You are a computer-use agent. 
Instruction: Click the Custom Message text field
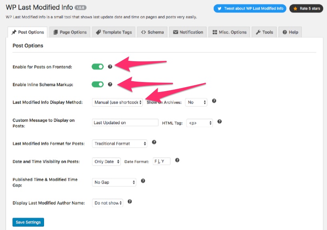tap(125, 122)
